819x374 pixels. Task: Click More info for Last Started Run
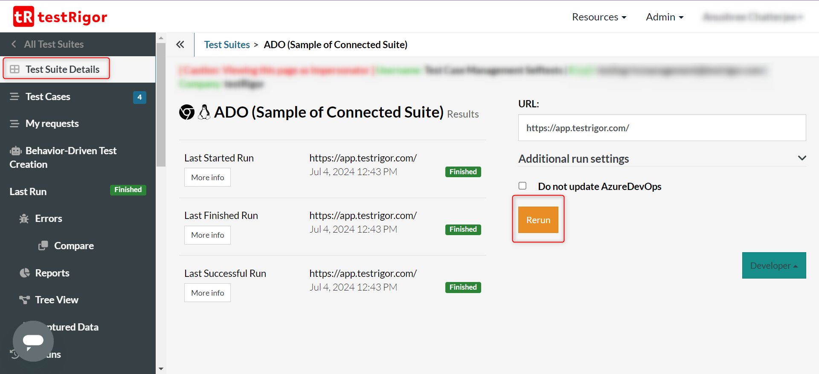coord(207,177)
